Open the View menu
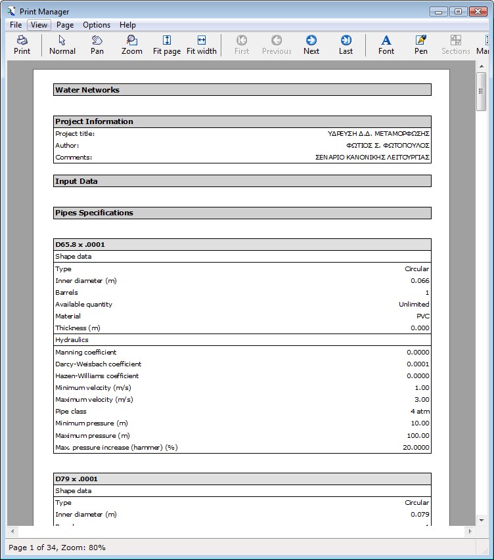 tap(39, 25)
